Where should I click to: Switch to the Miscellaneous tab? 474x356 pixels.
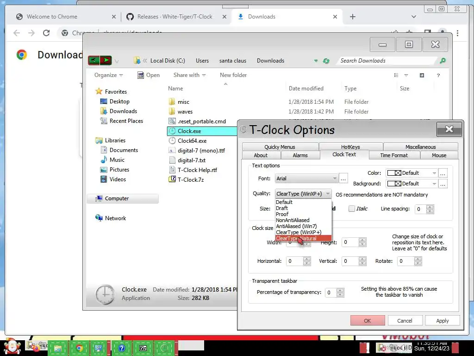point(420,147)
